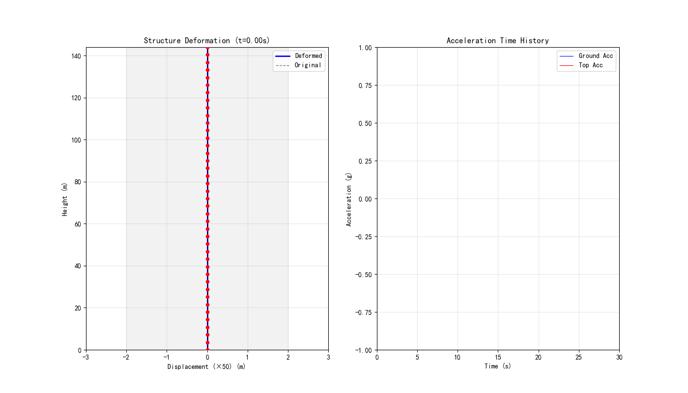Click the 1.00 tick on Acceleration axis
The width and height of the screenshot is (688, 393).
tap(365, 48)
